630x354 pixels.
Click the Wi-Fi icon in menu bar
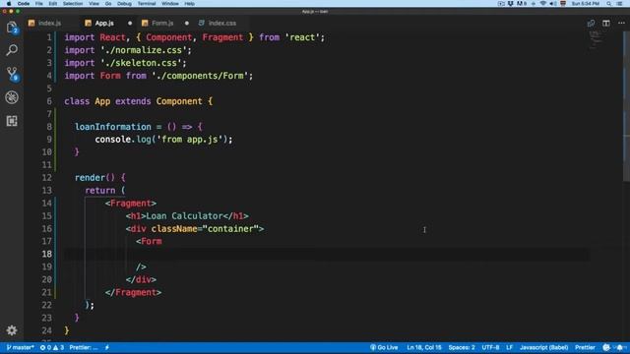tap(542, 4)
